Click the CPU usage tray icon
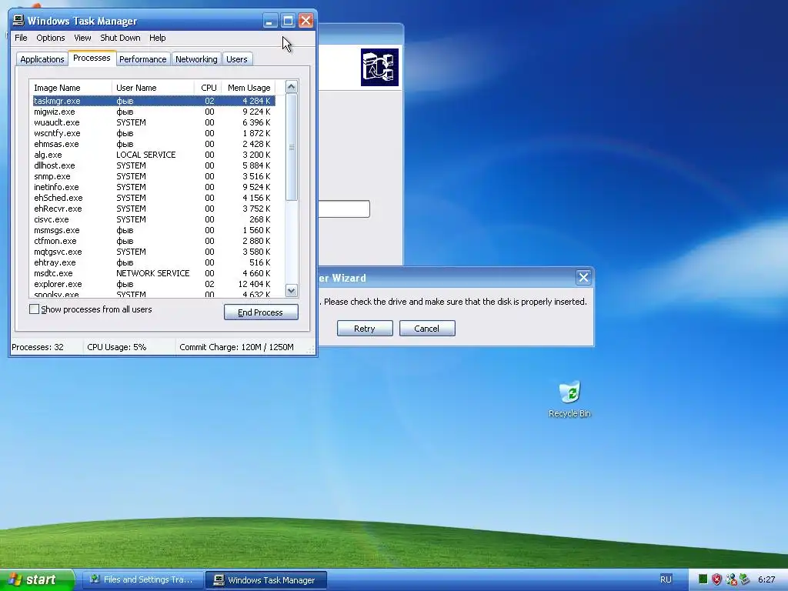This screenshot has height=591, width=788. (x=703, y=579)
